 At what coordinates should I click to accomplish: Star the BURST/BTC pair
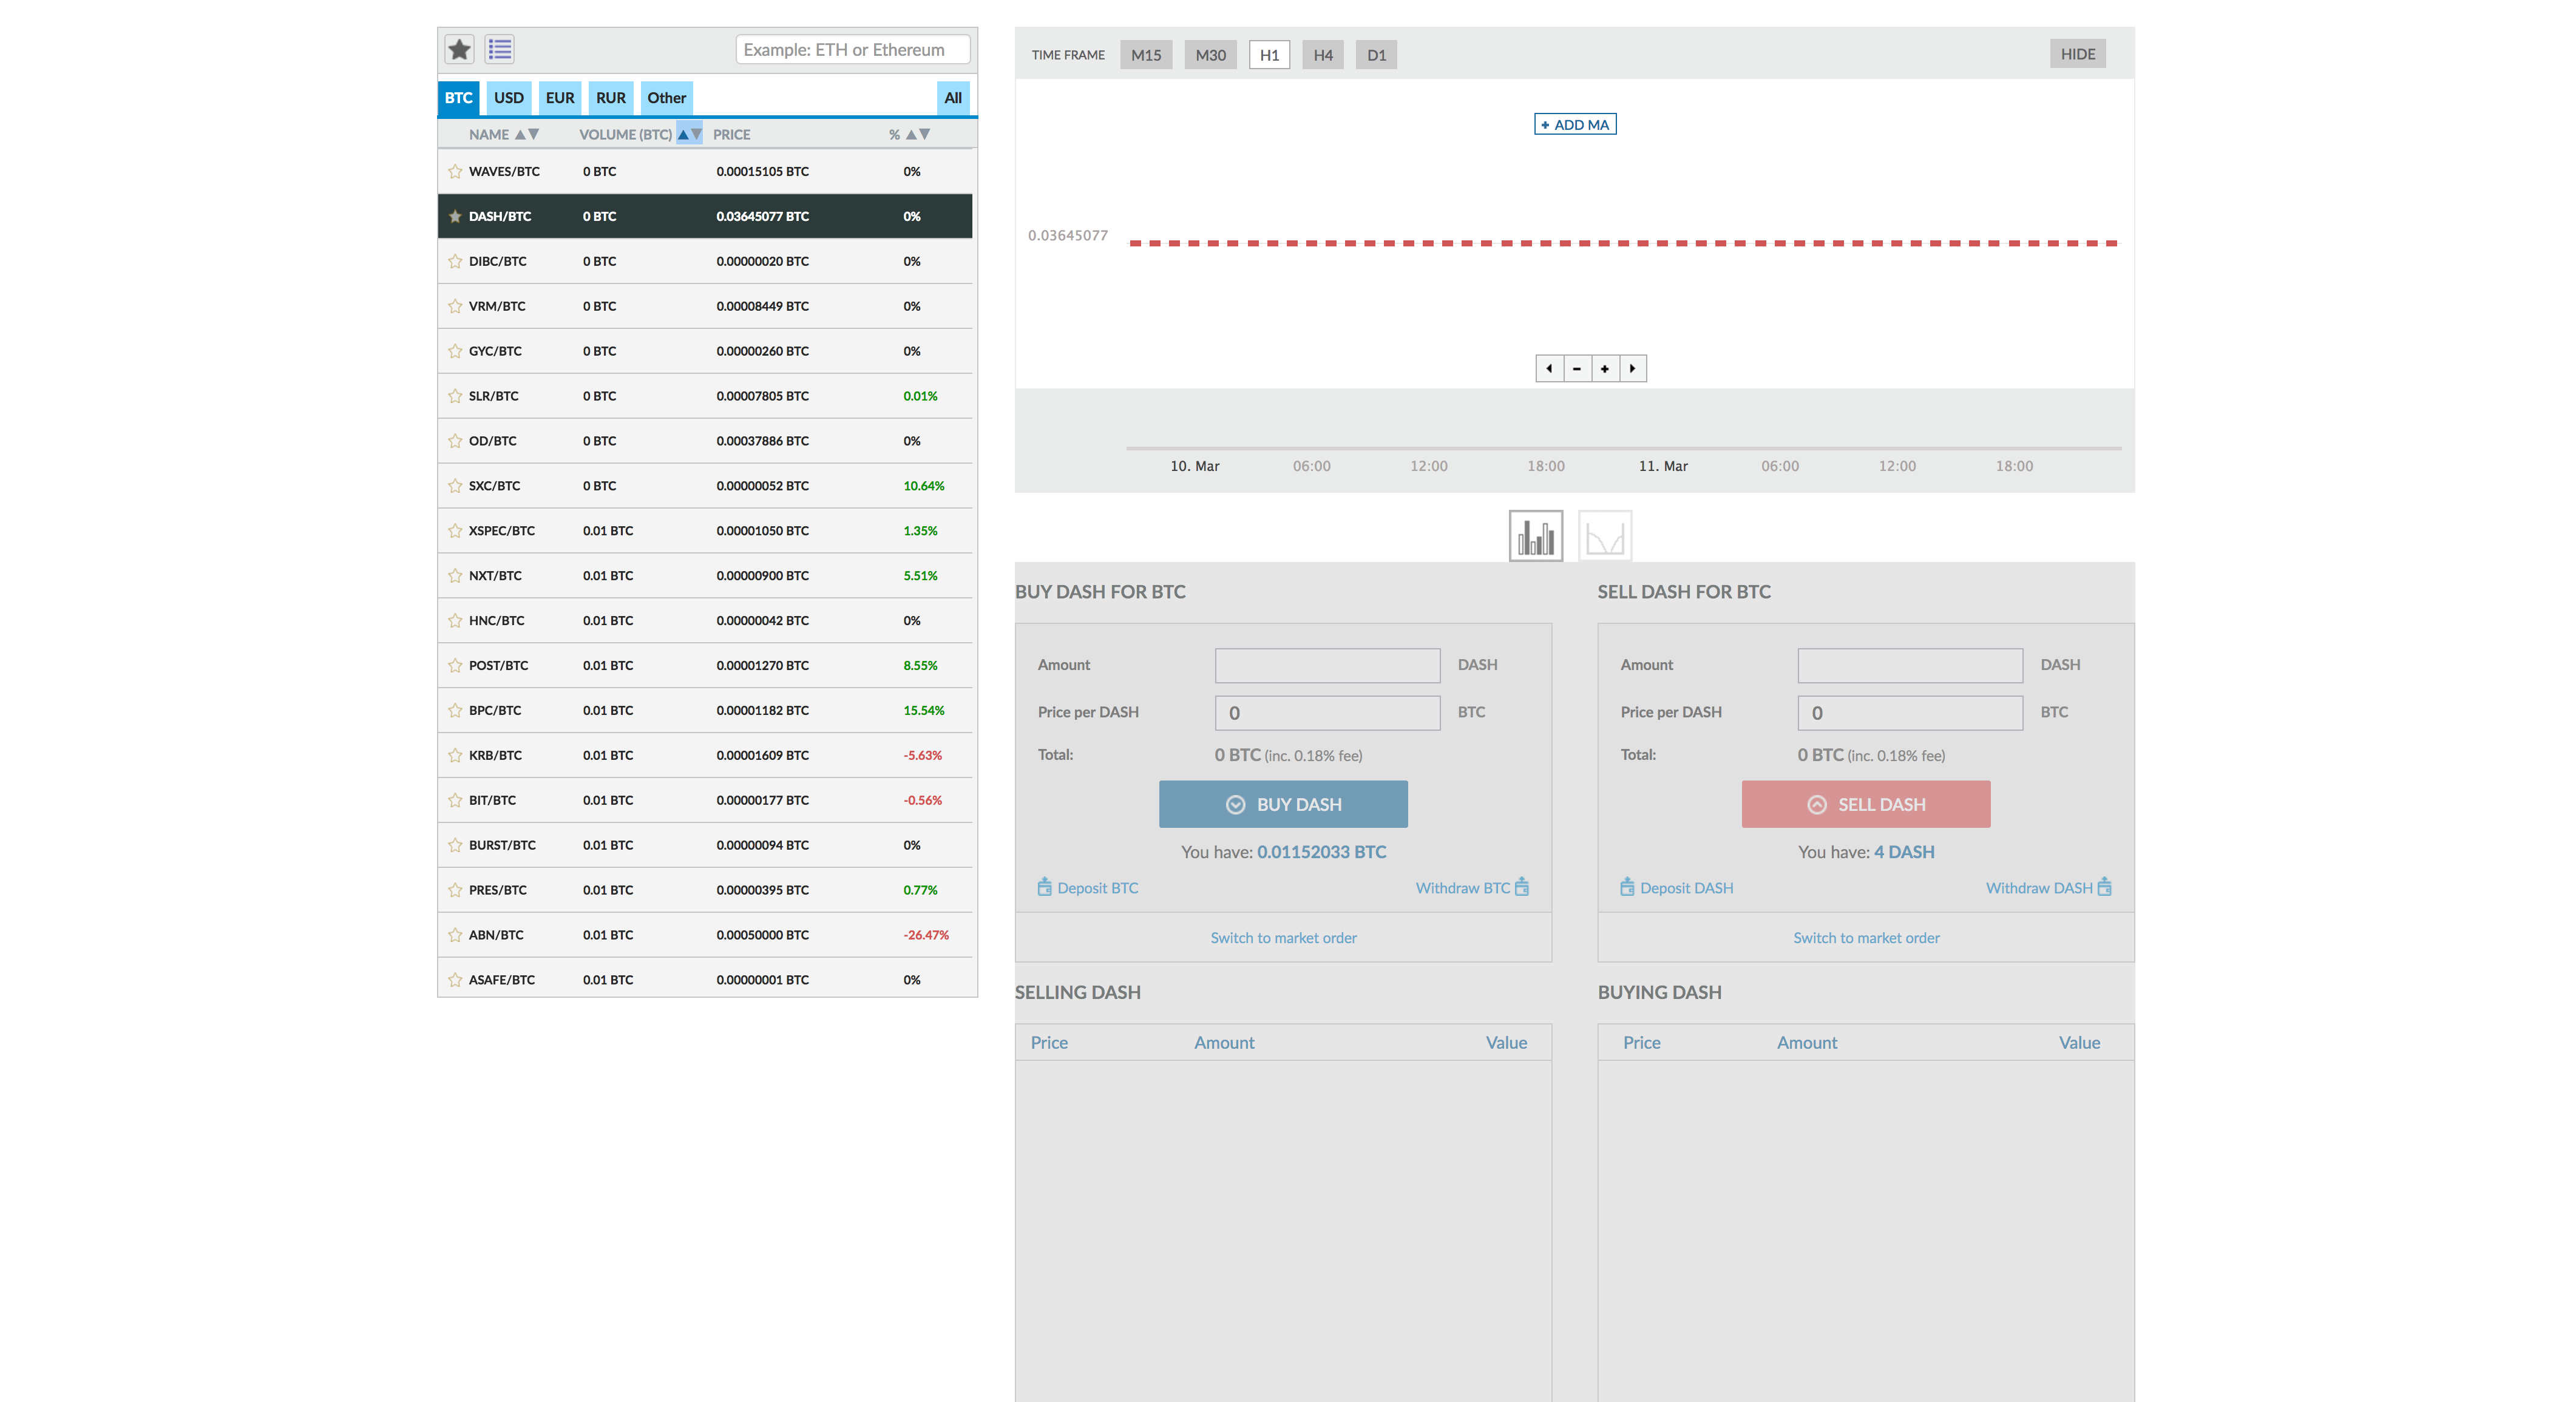(x=455, y=845)
